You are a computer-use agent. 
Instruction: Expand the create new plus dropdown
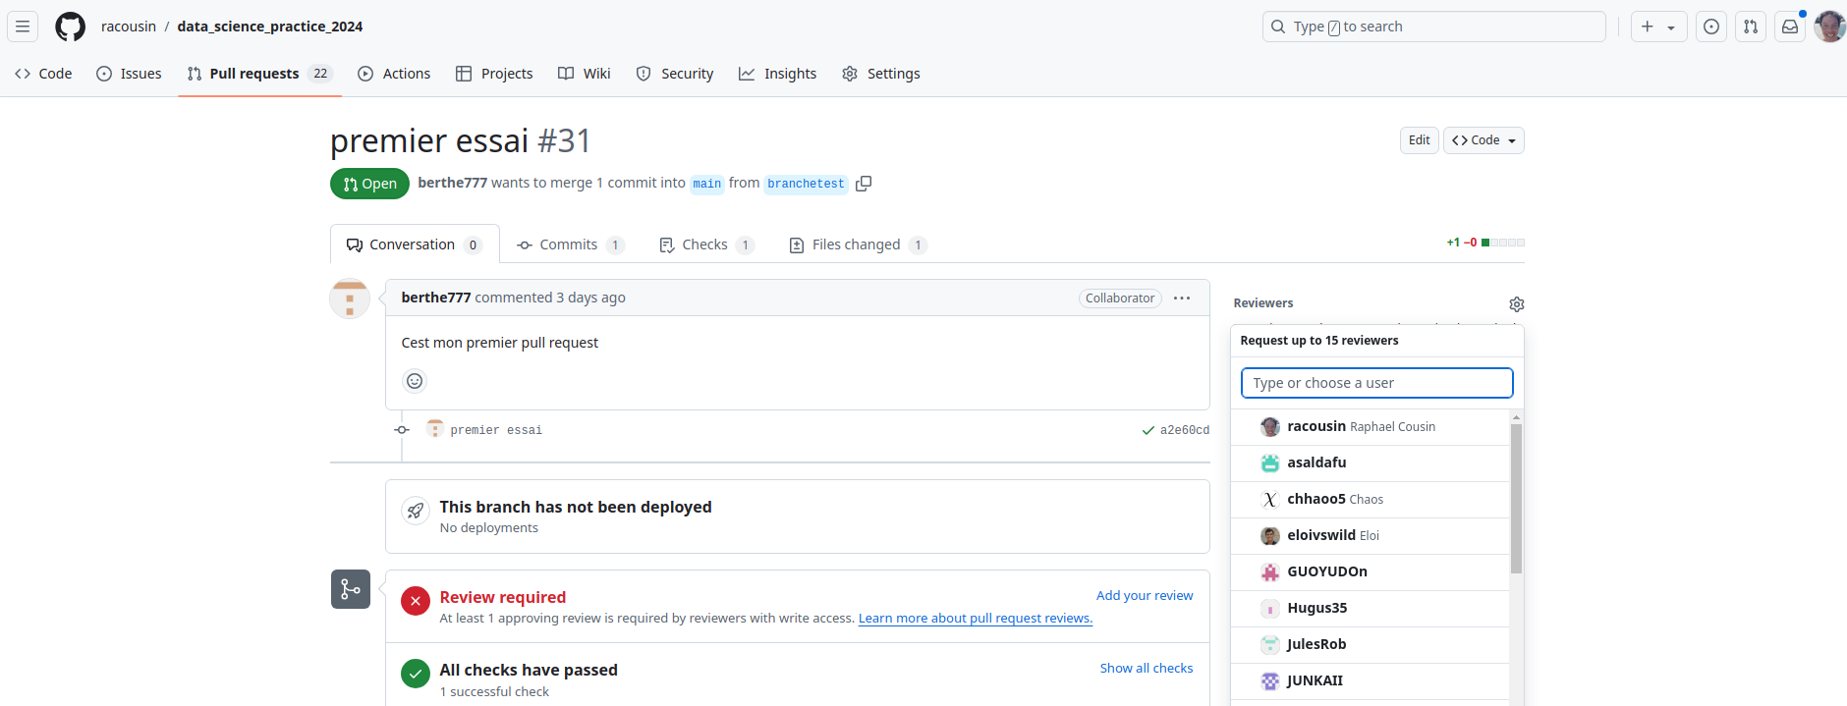coord(1658,27)
